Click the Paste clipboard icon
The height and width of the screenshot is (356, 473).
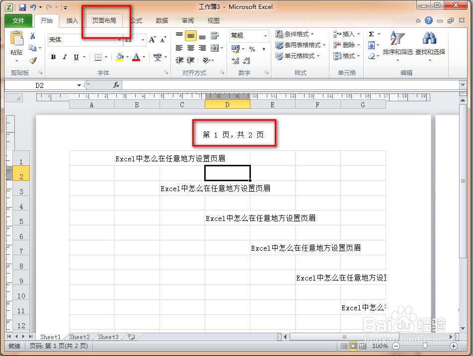[x=16, y=39]
